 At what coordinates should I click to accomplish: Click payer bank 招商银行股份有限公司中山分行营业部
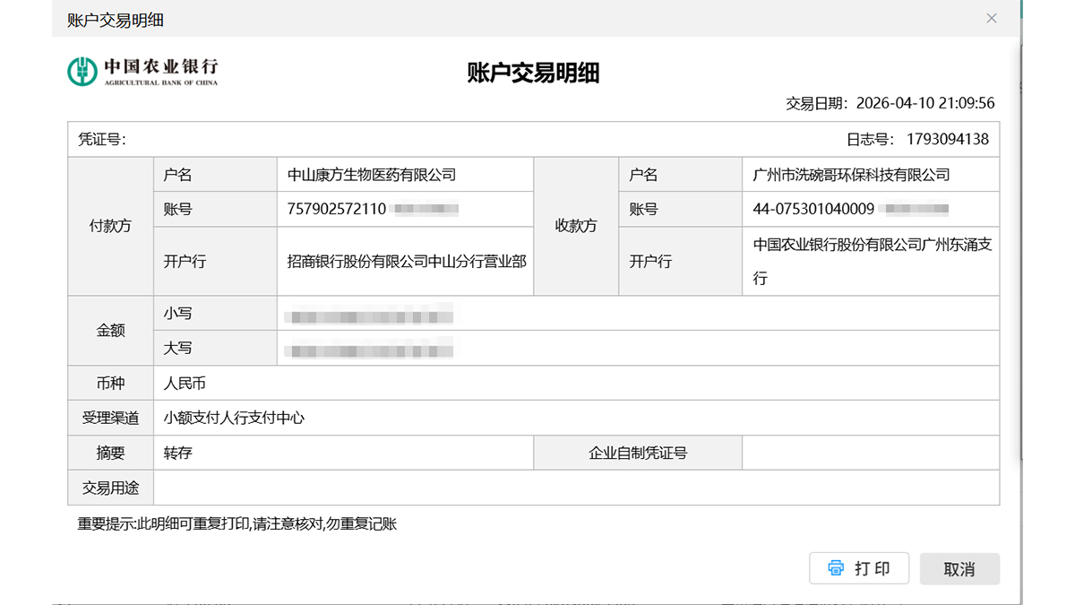pos(406,262)
